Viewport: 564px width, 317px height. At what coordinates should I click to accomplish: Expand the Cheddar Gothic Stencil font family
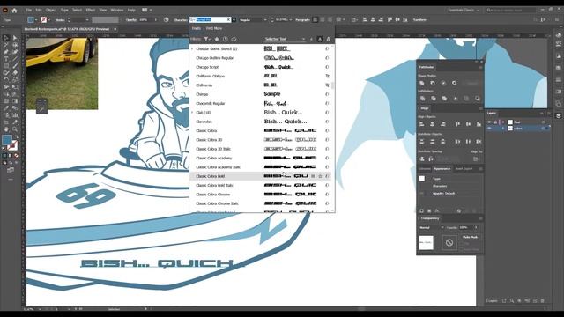pyautogui.click(x=192, y=48)
